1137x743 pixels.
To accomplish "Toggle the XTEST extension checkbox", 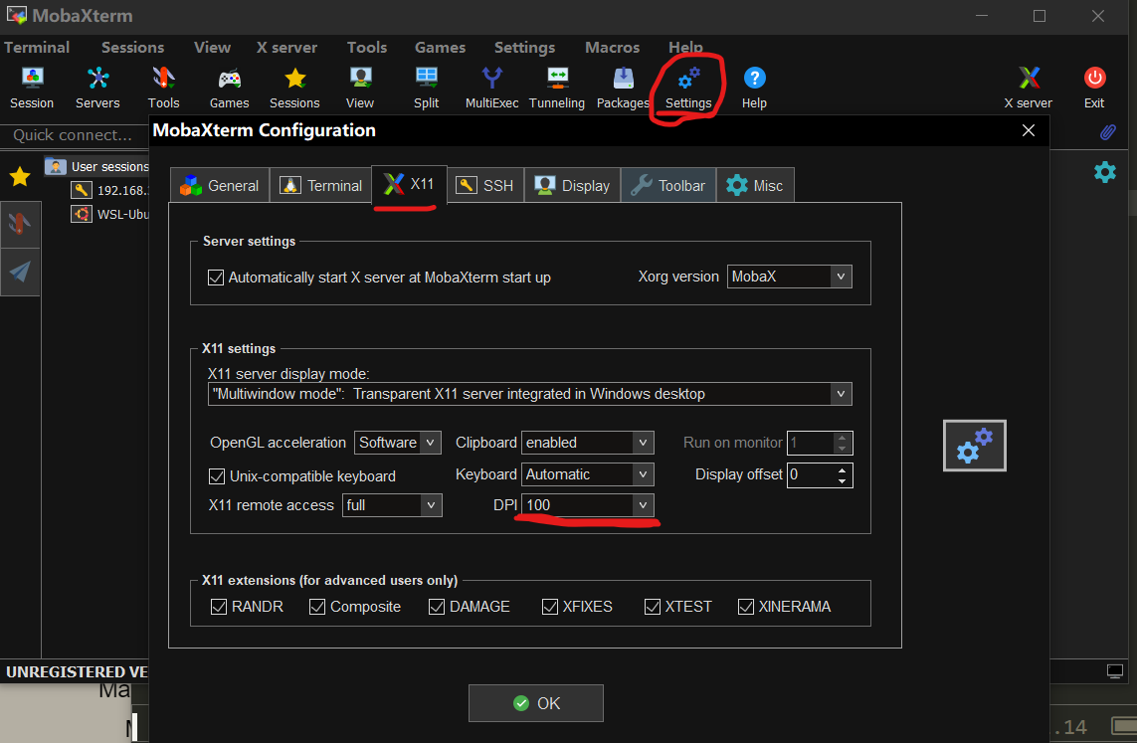I will [x=652, y=607].
